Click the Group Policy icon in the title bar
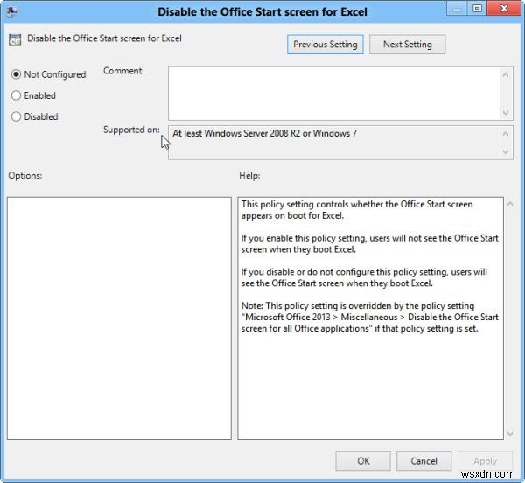 [12, 11]
